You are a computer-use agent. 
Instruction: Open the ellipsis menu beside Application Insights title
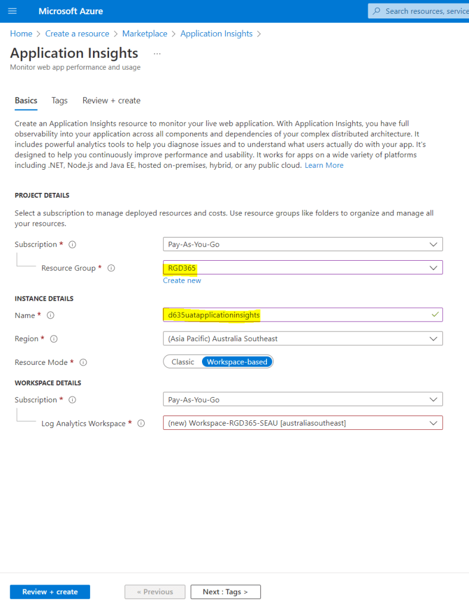[157, 54]
